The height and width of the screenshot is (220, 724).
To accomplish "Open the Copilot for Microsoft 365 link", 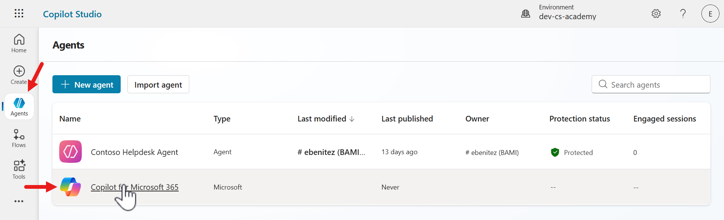I will click(x=135, y=187).
